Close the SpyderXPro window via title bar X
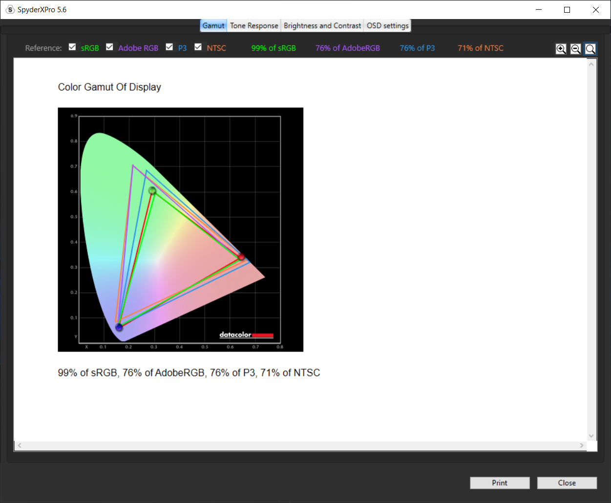The image size is (611, 503). pyautogui.click(x=596, y=10)
